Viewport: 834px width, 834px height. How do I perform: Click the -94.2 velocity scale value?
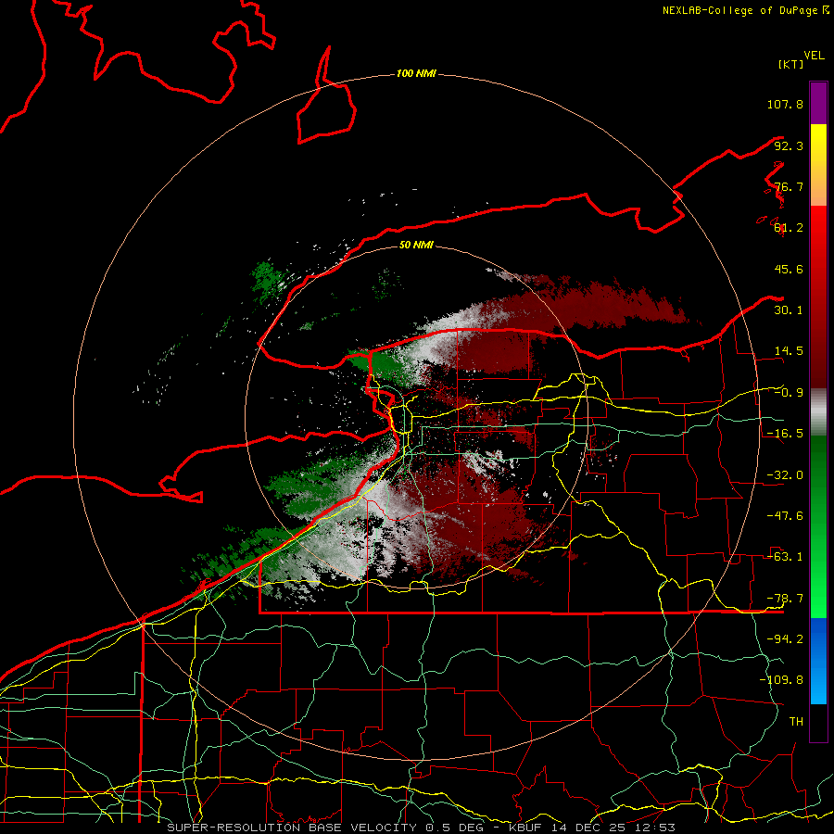[x=785, y=639]
